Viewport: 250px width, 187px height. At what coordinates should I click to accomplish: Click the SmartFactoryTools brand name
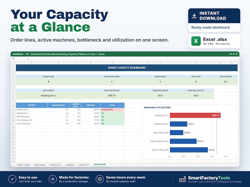tap(209, 178)
